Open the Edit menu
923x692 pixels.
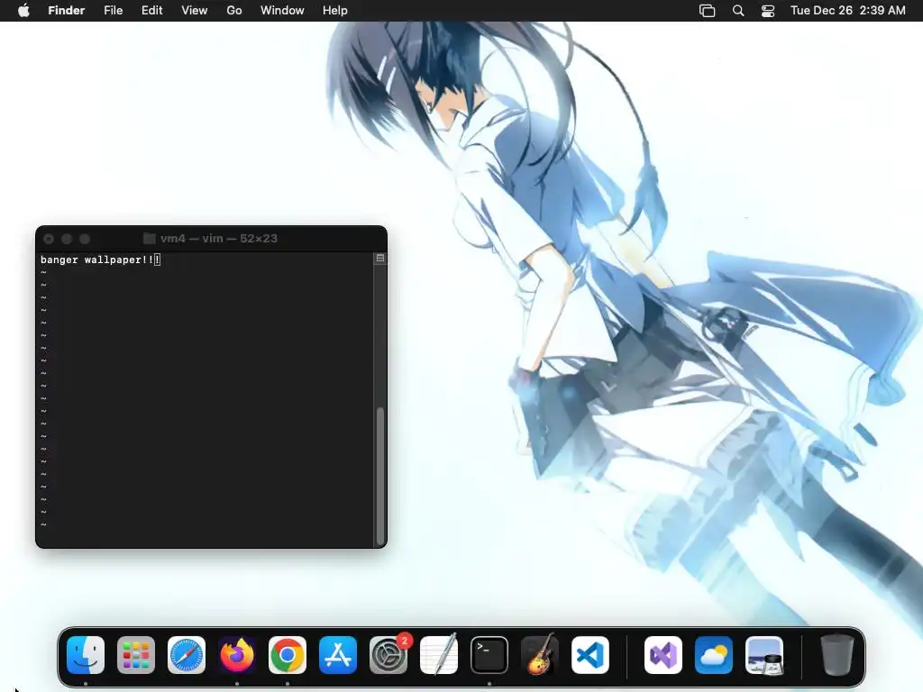click(x=151, y=11)
